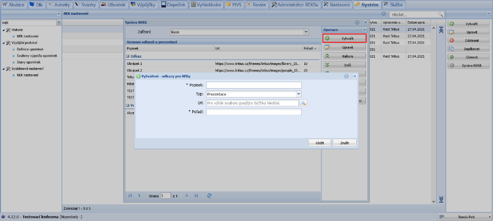
Task: Click the Url file search icon button
Action: pos(303,103)
